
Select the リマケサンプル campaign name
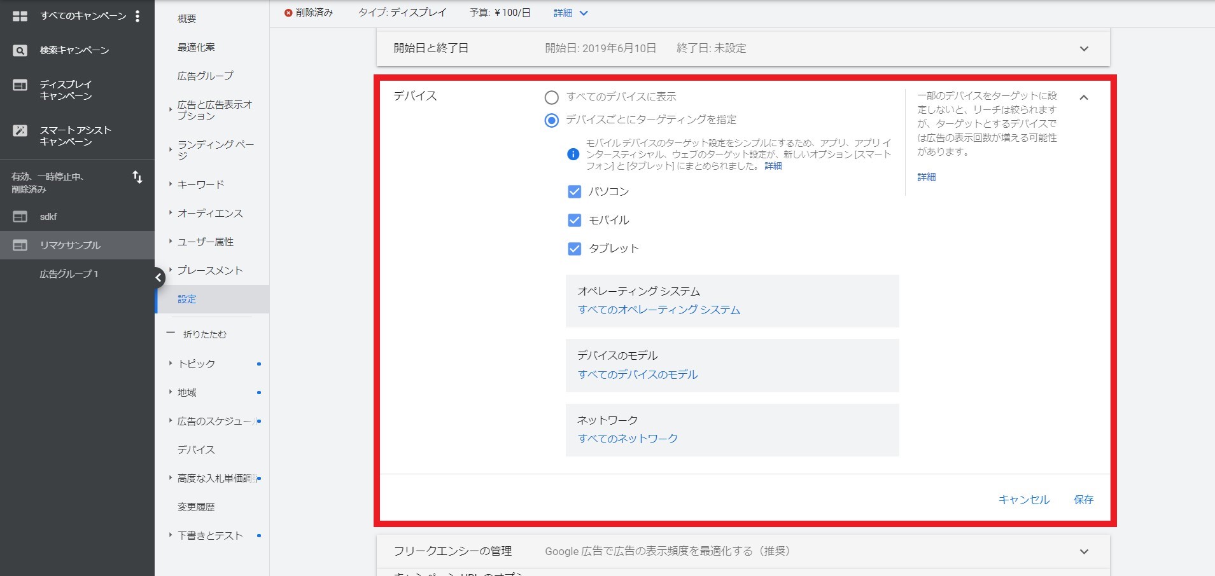tap(70, 245)
